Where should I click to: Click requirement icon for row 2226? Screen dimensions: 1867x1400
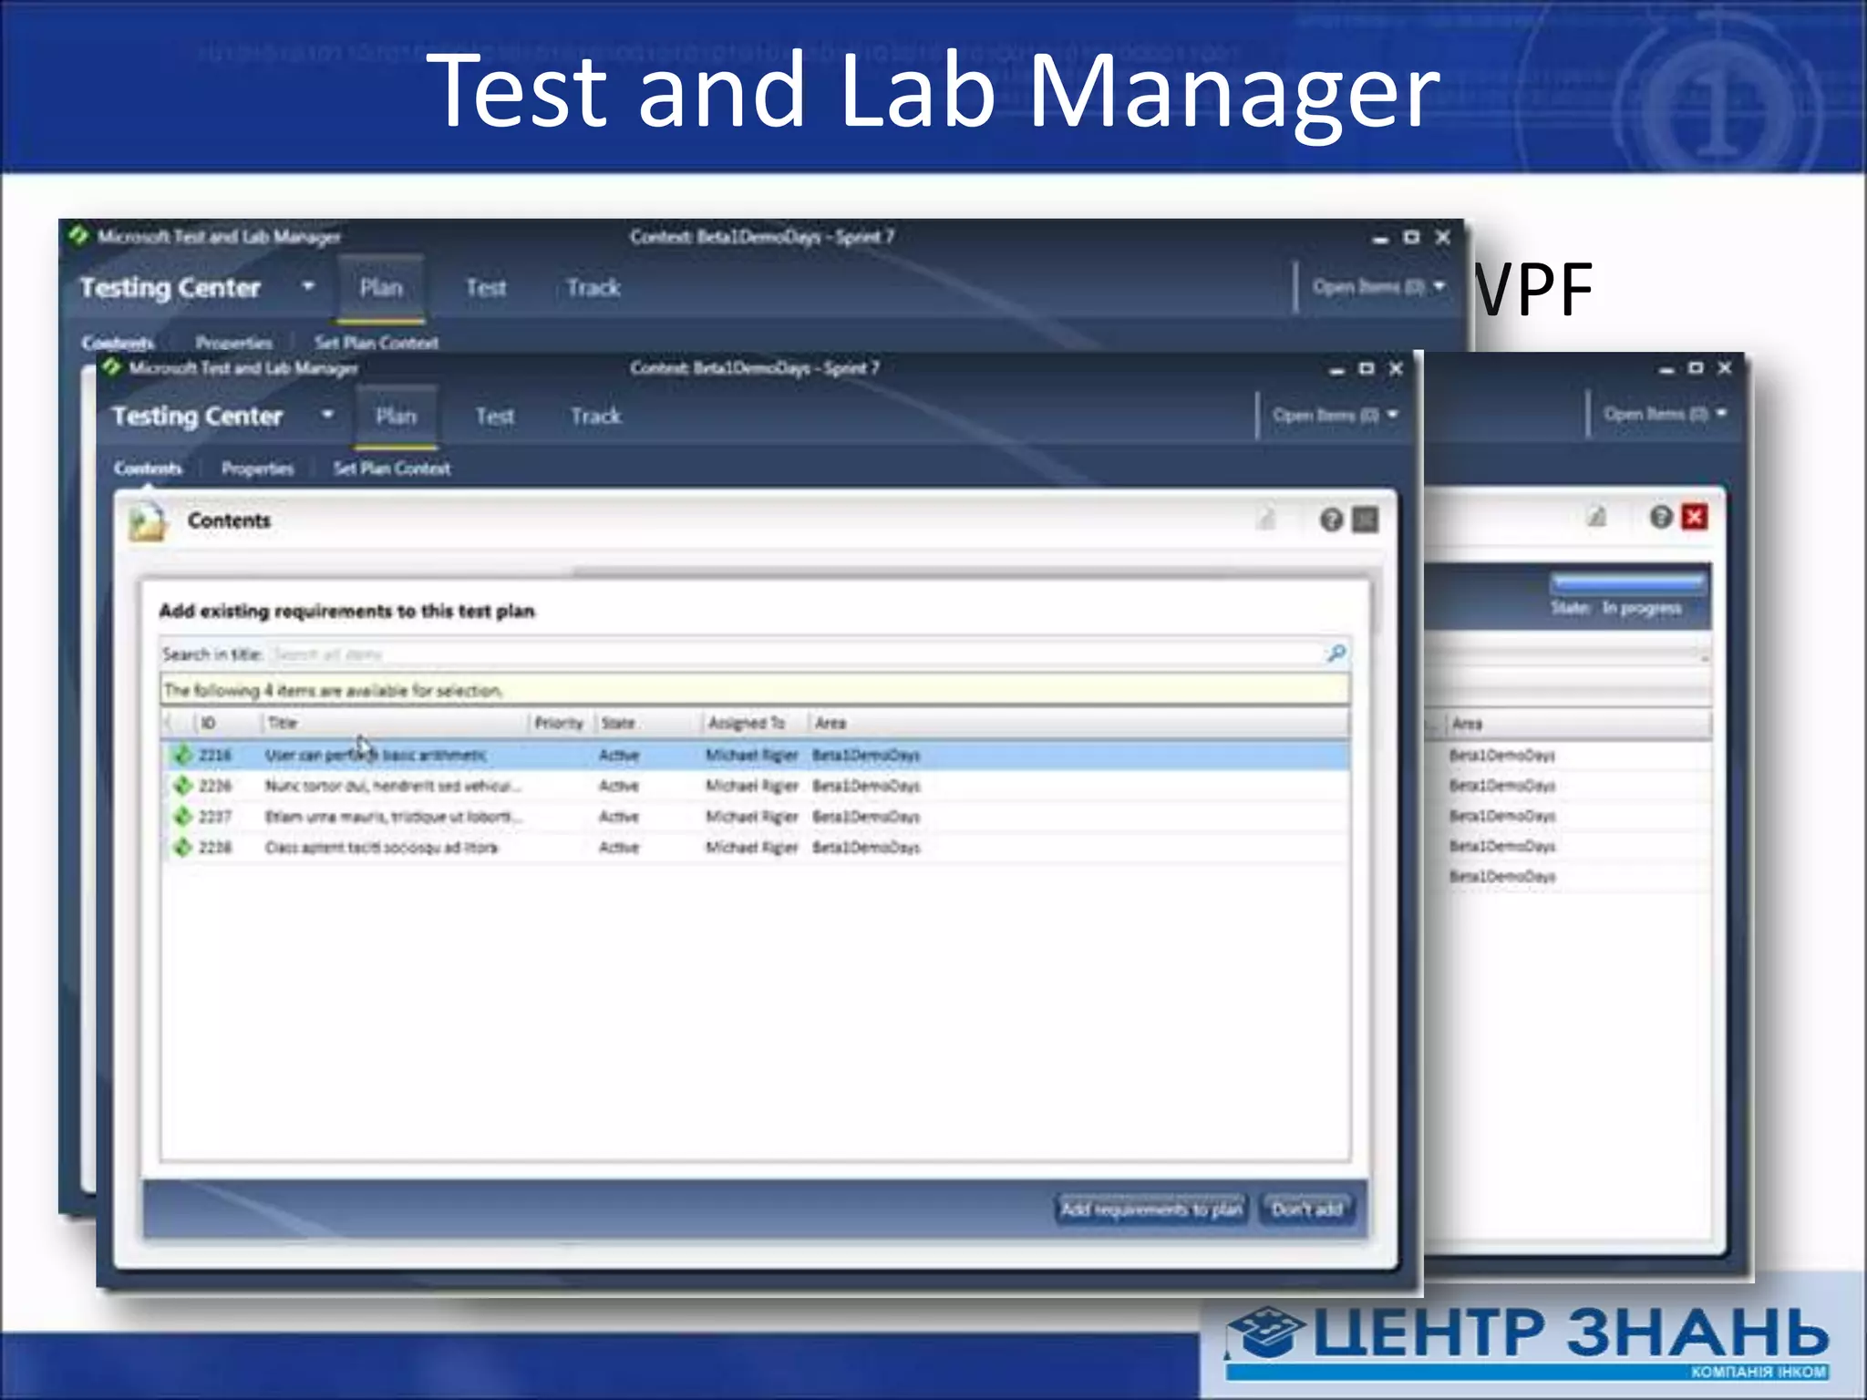point(182,786)
